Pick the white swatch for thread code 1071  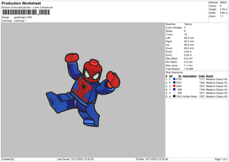(x=174, y=93)
